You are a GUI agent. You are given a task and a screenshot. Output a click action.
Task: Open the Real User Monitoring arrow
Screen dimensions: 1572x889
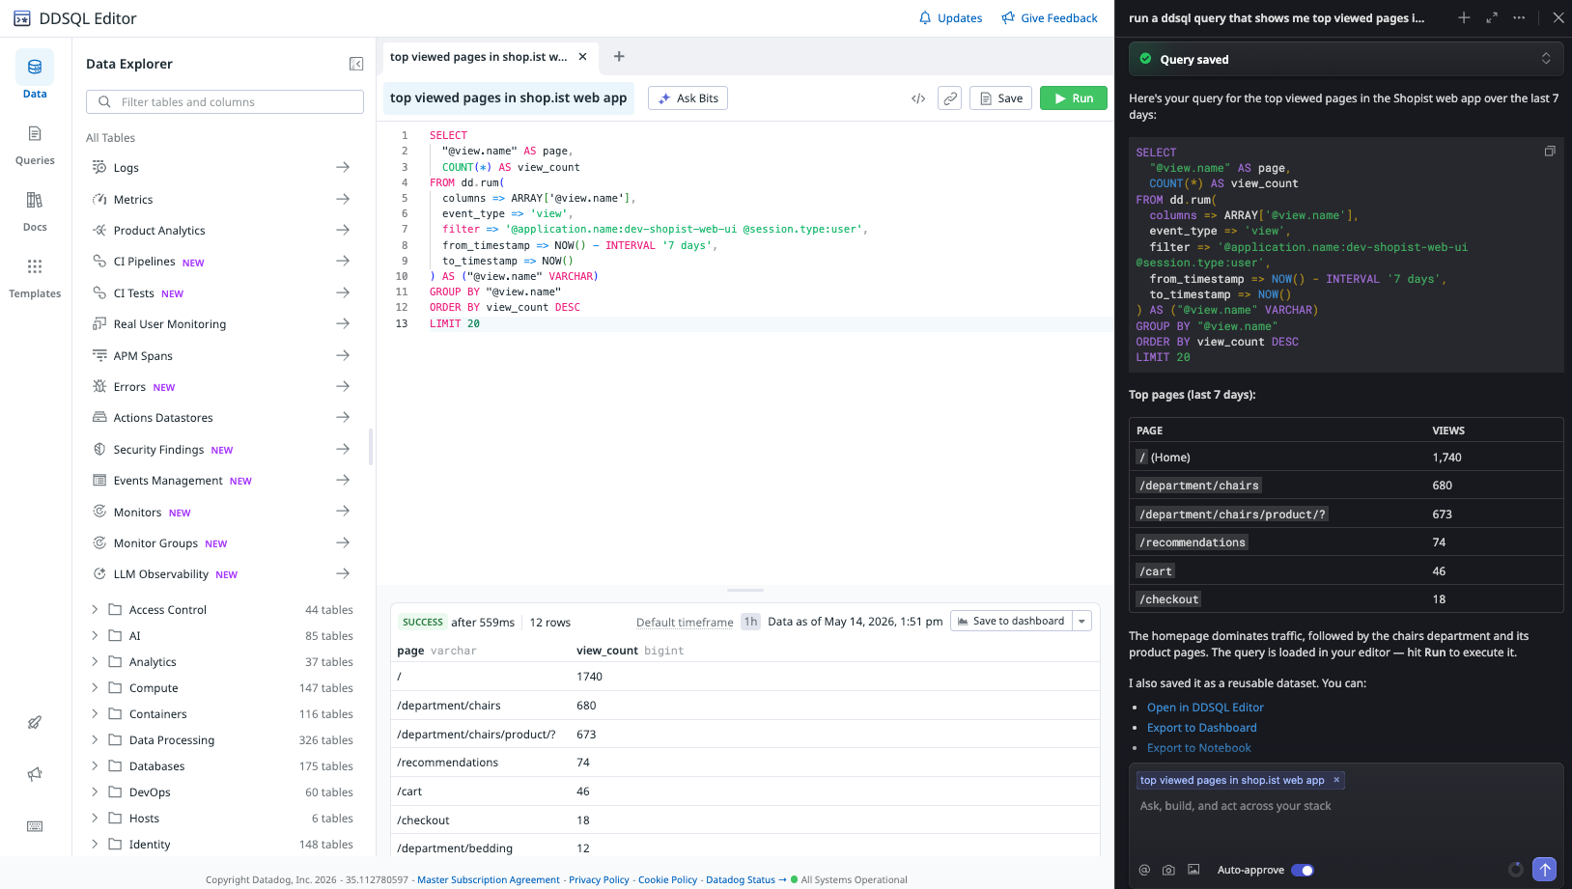pyautogui.click(x=343, y=323)
